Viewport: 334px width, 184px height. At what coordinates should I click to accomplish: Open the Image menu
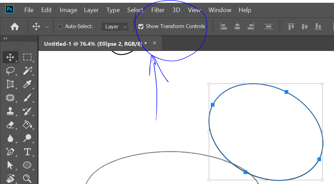68,10
